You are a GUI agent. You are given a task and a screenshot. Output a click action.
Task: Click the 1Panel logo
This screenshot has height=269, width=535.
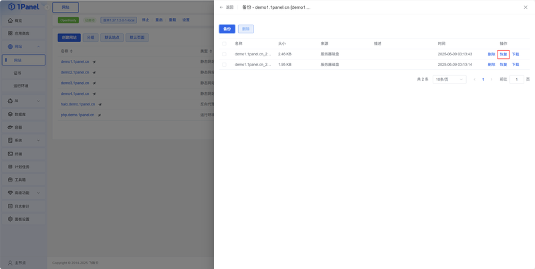pos(23,7)
